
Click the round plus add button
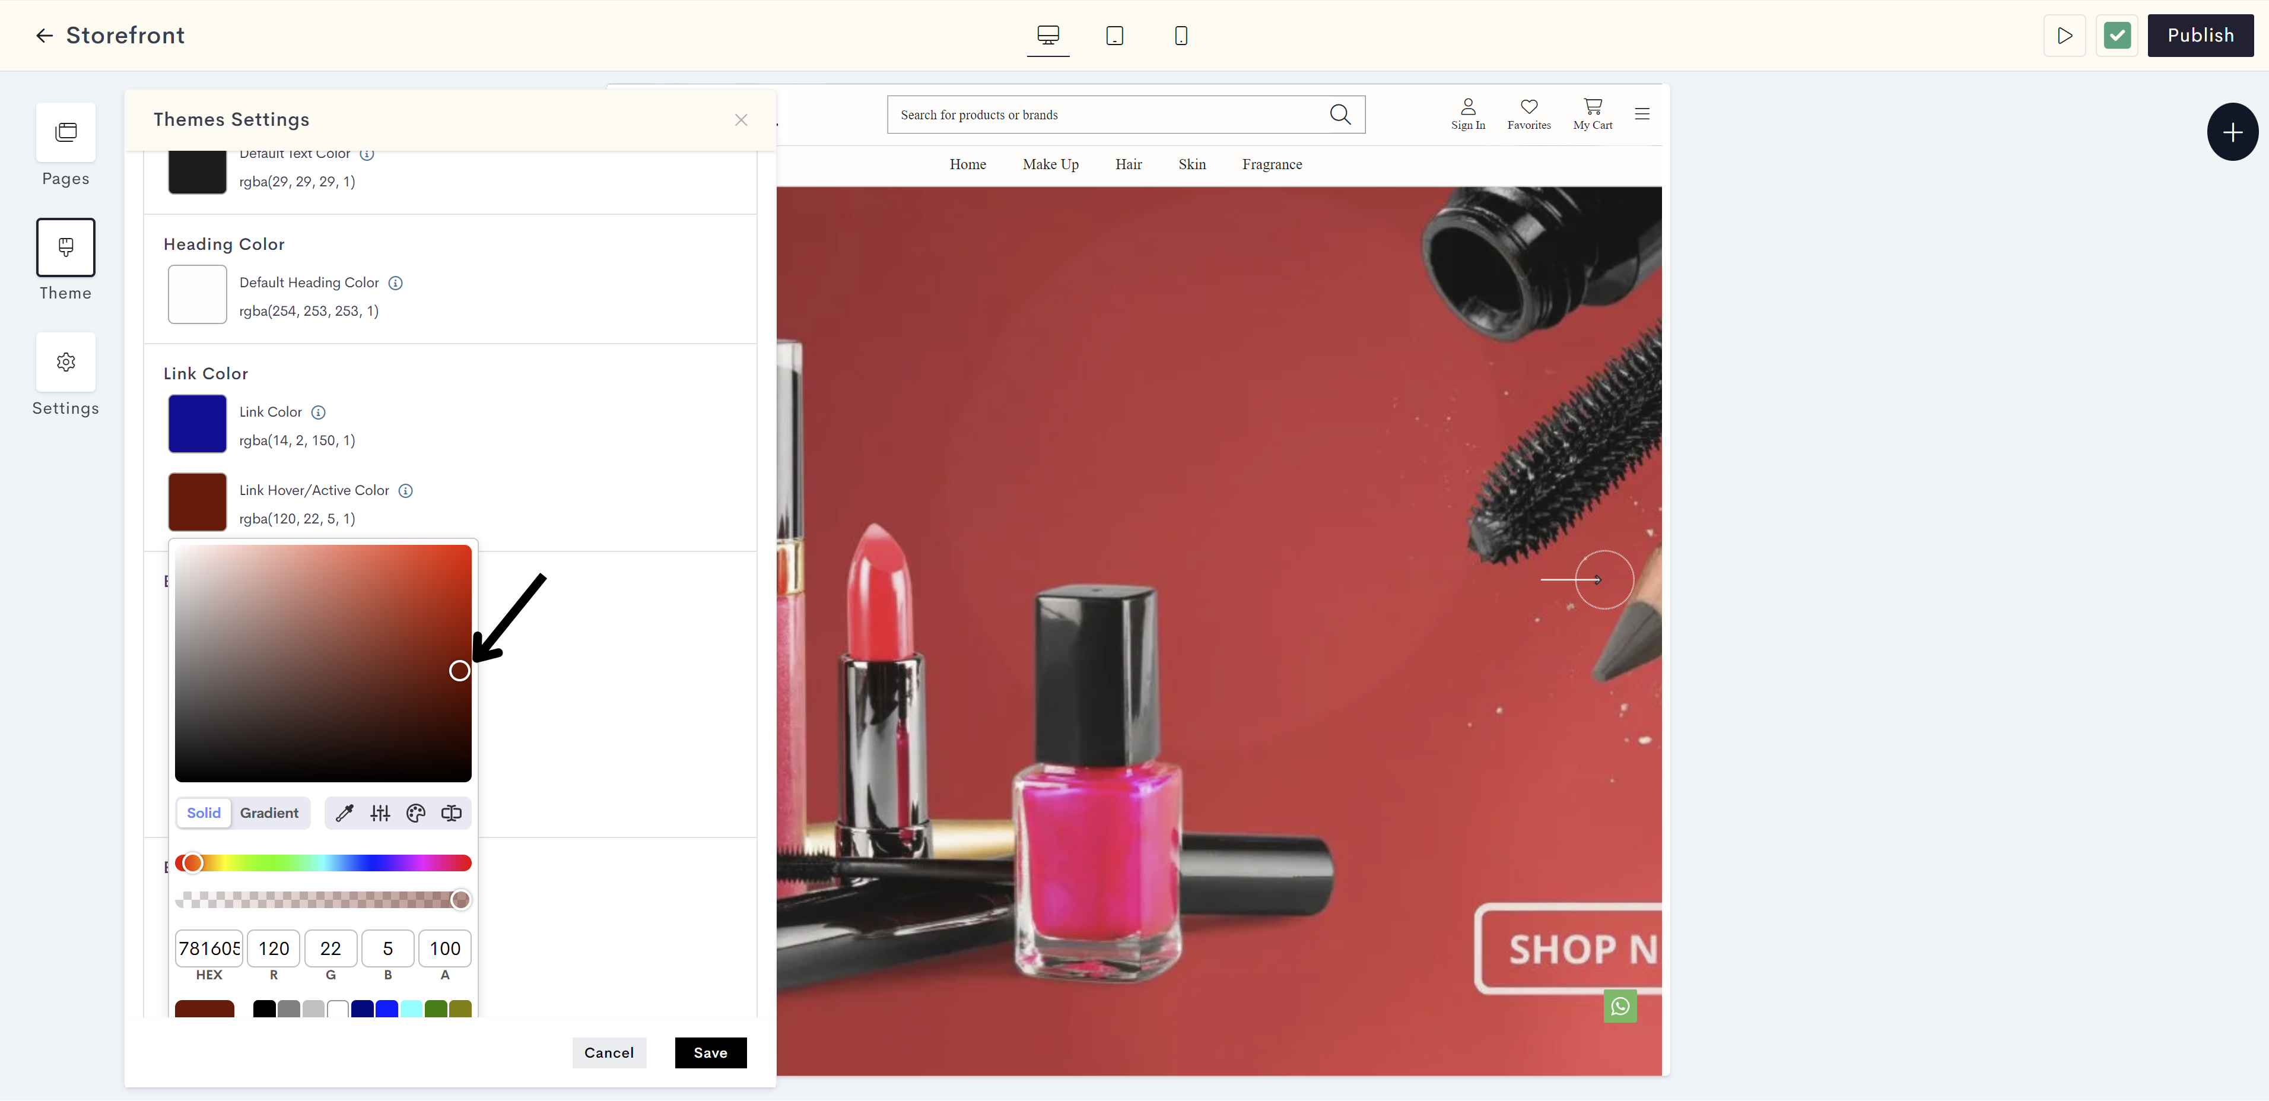point(2232,132)
